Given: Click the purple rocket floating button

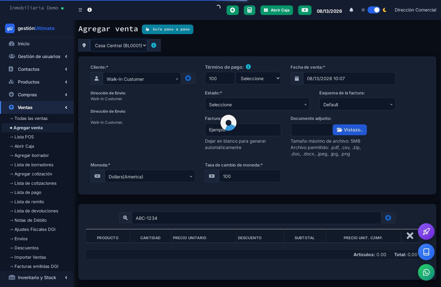Looking at the screenshot, I should 426,232.
